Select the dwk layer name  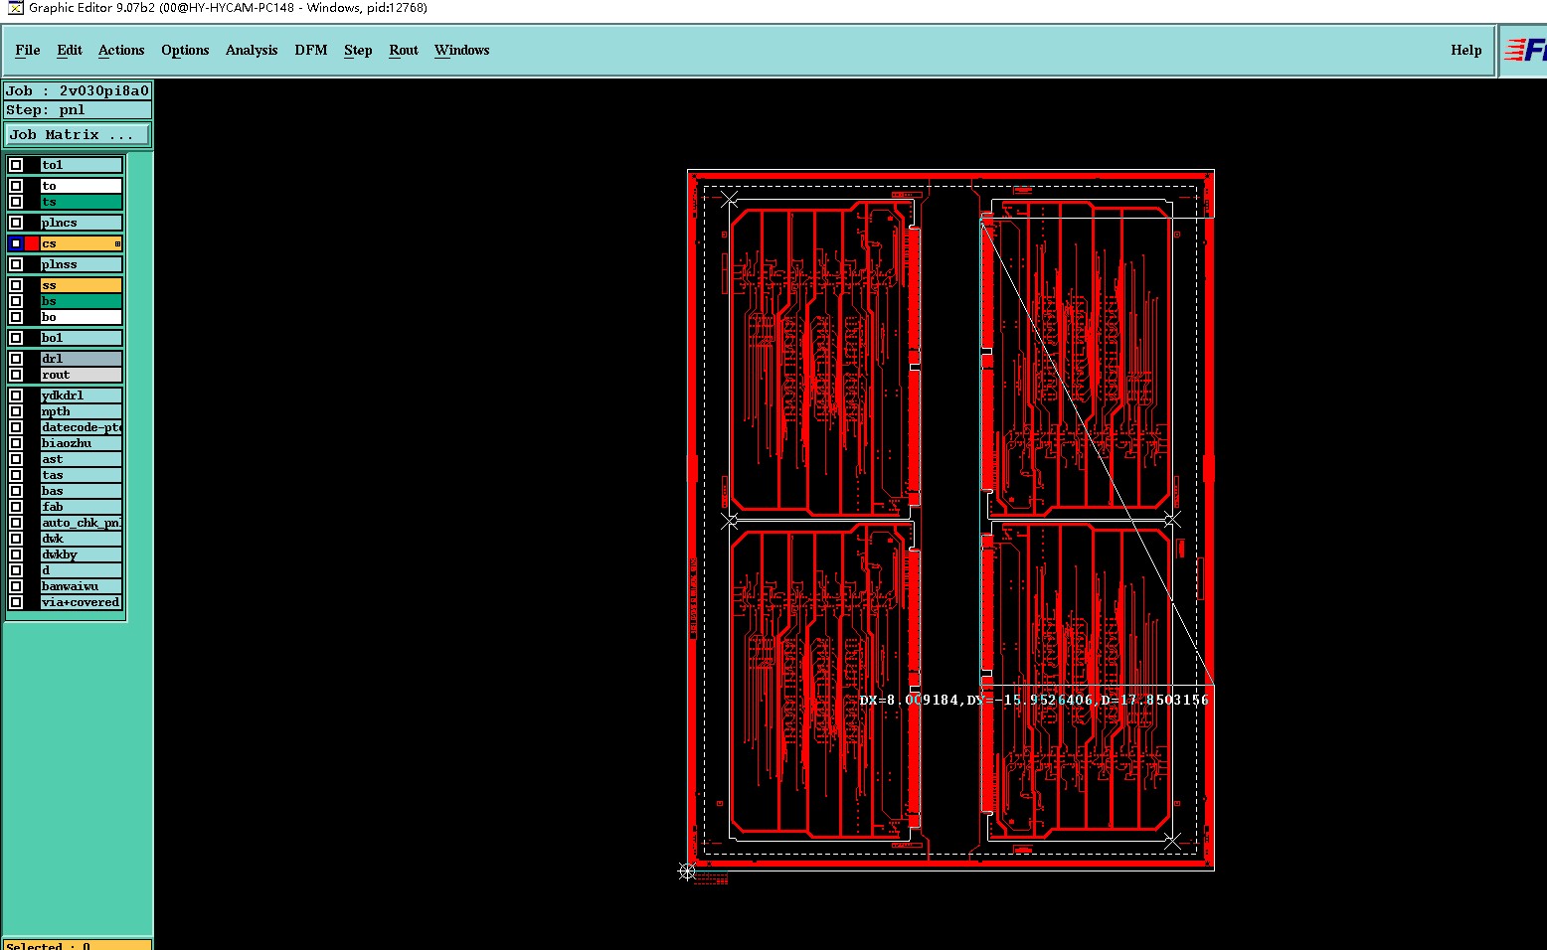tap(81, 539)
